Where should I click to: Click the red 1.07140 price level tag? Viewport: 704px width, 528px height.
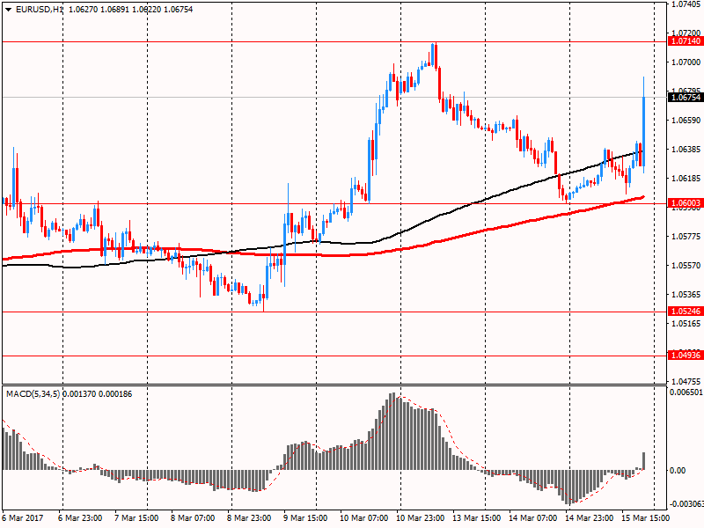pos(686,41)
